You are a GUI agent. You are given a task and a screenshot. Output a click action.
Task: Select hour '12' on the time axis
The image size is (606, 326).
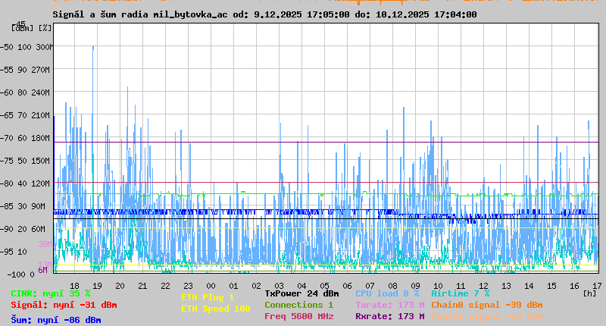(x=484, y=286)
